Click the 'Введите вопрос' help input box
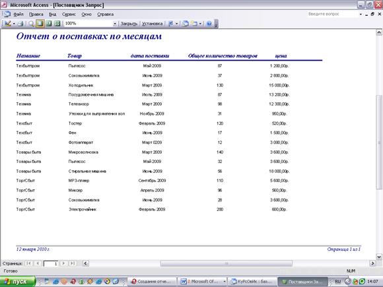 click(332, 14)
